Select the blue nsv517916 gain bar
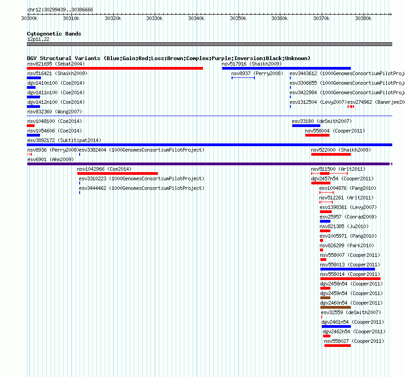 [x=286, y=68]
